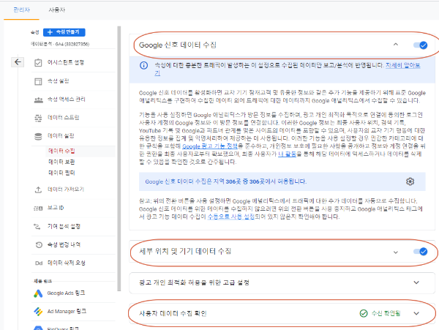The width and height of the screenshot is (439, 330).
Task: Click the 데이터 가져오기 upload icon
Action: coord(38,190)
